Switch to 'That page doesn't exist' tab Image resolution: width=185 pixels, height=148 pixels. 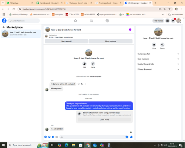click(79, 3)
